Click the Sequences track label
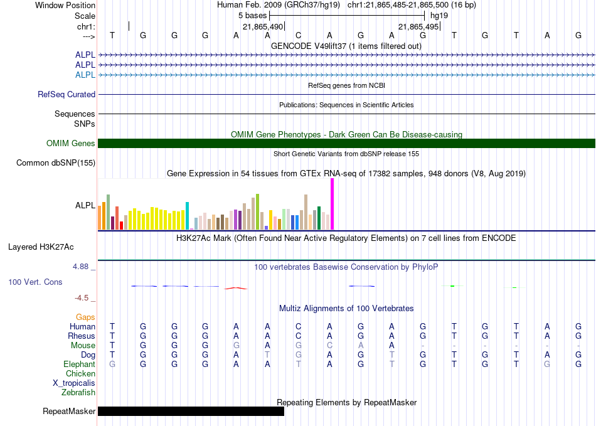The width and height of the screenshot is (596, 426). [75, 114]
